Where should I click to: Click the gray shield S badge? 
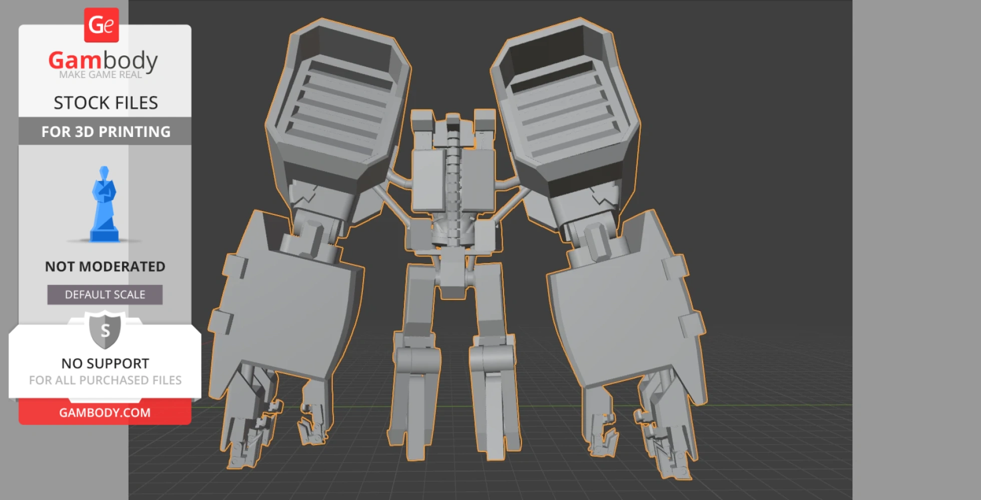tap(105, 330)
